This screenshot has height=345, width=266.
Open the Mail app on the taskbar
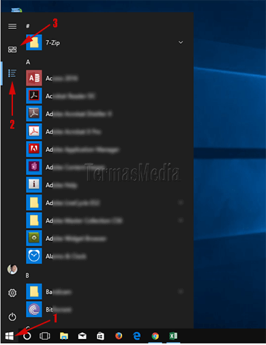[82, 336]
